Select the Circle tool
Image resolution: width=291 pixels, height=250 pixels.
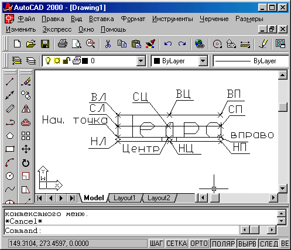10,176
